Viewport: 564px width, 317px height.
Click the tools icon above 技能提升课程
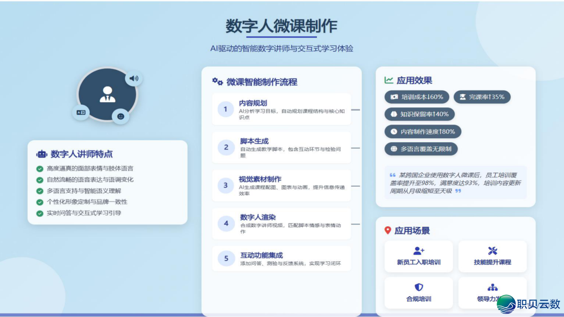point(492,251)
